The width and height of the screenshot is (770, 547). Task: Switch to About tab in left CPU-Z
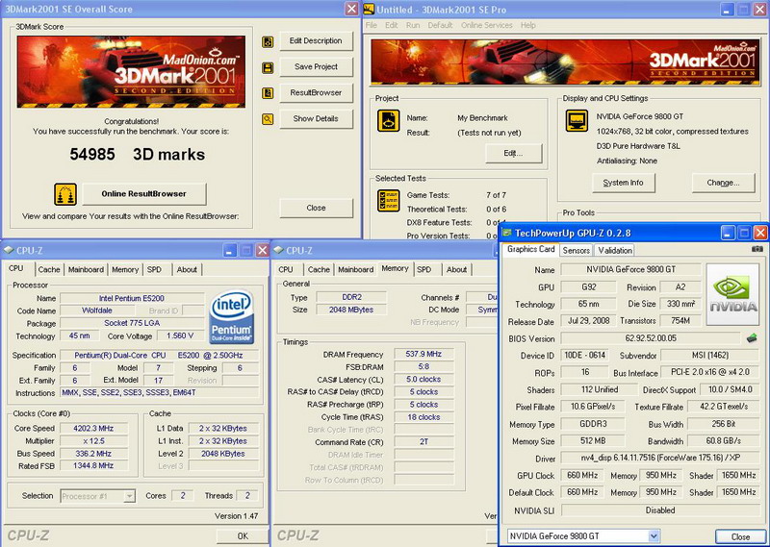pos(187,270)
